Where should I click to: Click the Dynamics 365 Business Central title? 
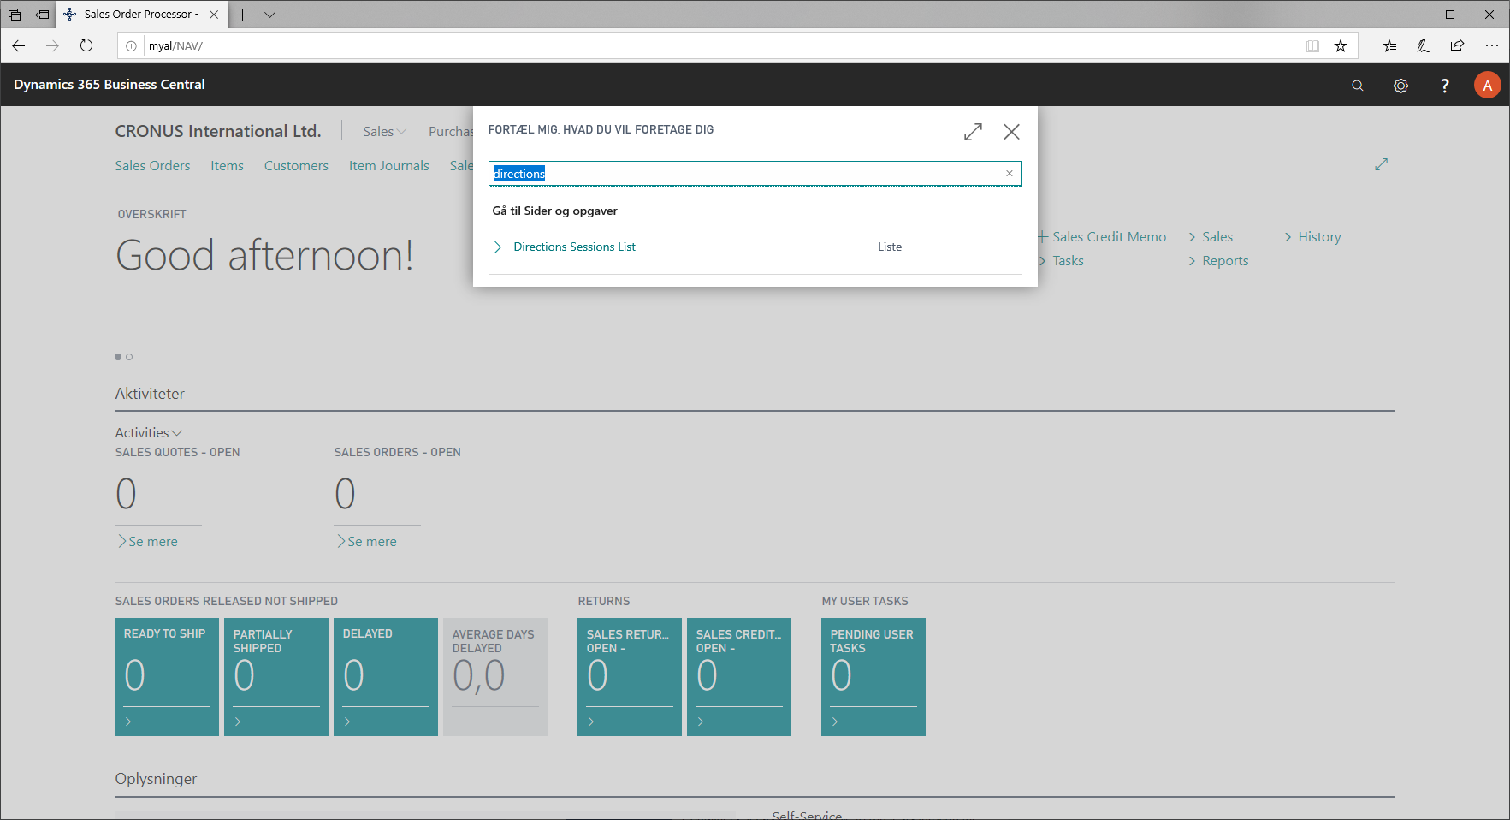coord(110,85)
